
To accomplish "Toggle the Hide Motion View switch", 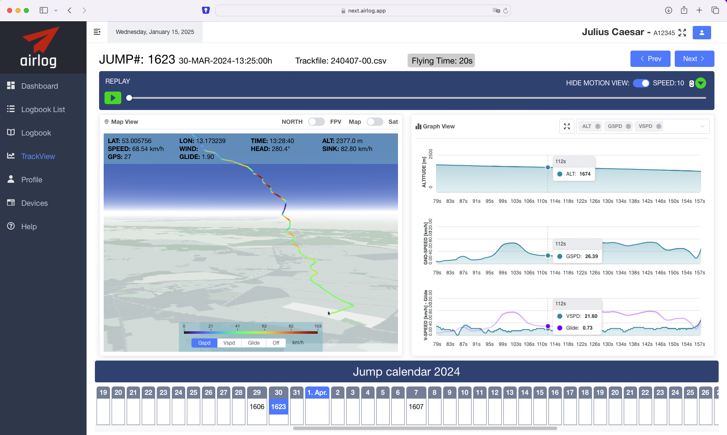I will [641, 83].
